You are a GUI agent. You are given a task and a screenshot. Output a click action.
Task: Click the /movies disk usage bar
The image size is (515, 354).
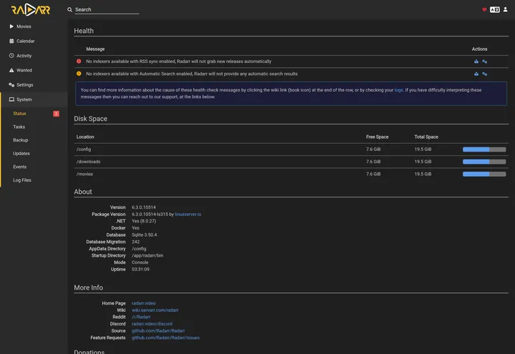coord(484,174)
